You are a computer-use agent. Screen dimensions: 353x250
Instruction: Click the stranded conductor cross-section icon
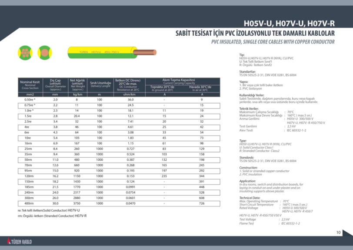(x=25, y=53)
